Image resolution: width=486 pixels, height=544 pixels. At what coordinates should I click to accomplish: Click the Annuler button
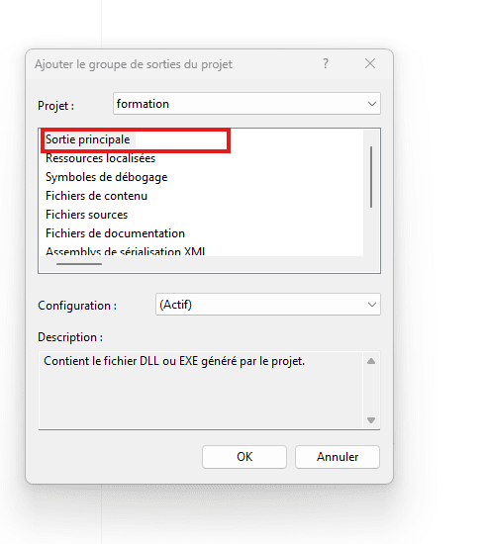338,457
